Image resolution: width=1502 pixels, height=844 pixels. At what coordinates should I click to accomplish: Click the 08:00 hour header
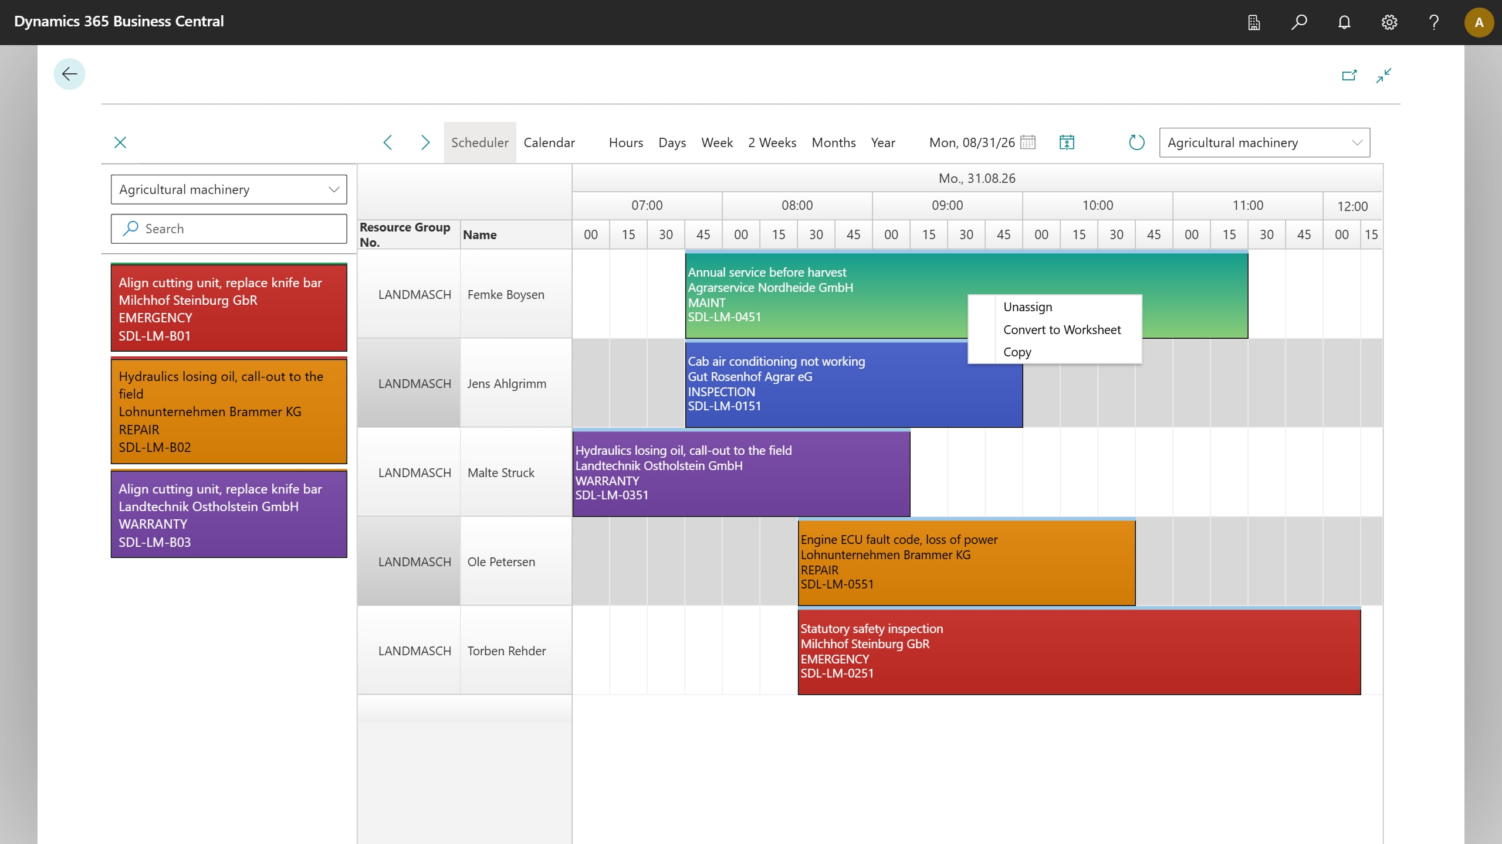click(797, 206)
